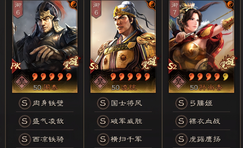Viewport: 243px width, 148px height.
Task: Choose the 横扫千军 skill
Action: 123,139
